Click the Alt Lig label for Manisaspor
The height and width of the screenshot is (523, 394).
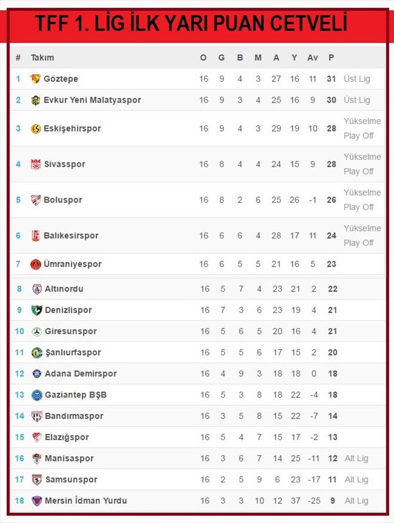coord(356,458)
